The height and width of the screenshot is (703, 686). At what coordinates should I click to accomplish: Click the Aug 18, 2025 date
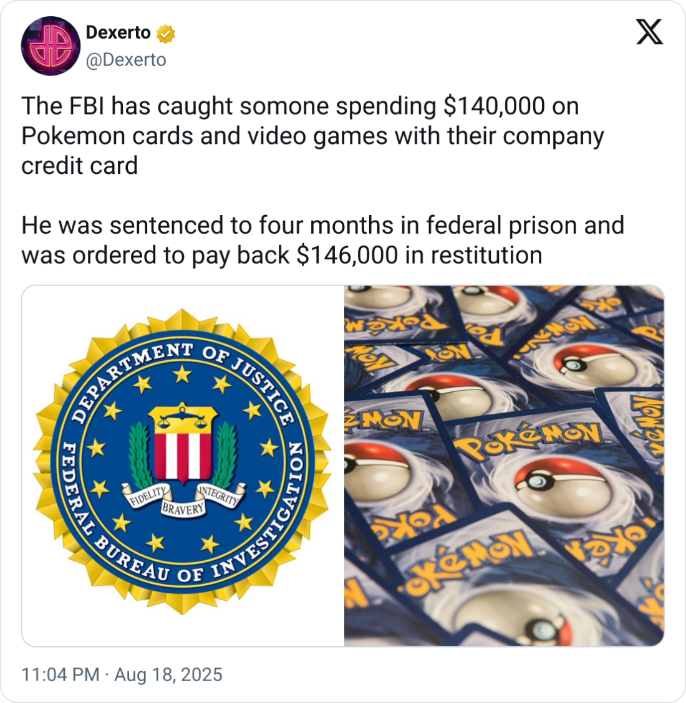168,674
